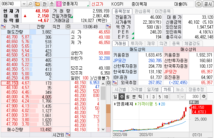Select the 3 interval button
This screenshot has width=214, height=138.
click(153, 97)
